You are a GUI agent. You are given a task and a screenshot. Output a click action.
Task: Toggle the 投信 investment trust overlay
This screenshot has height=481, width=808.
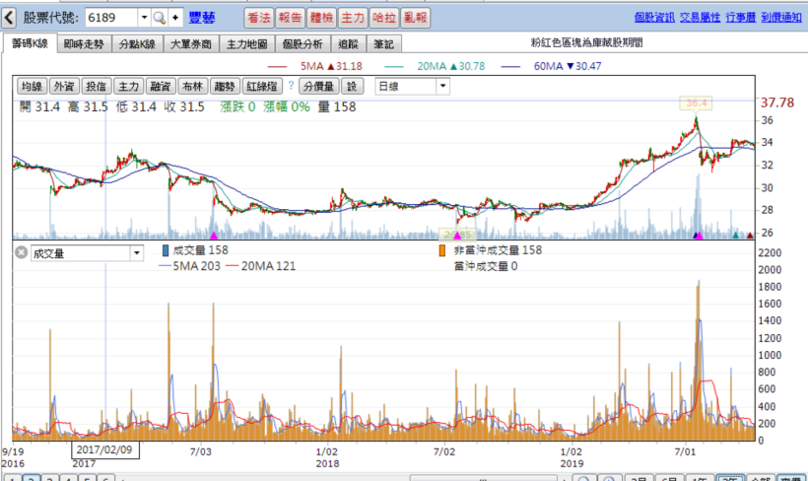96,86
